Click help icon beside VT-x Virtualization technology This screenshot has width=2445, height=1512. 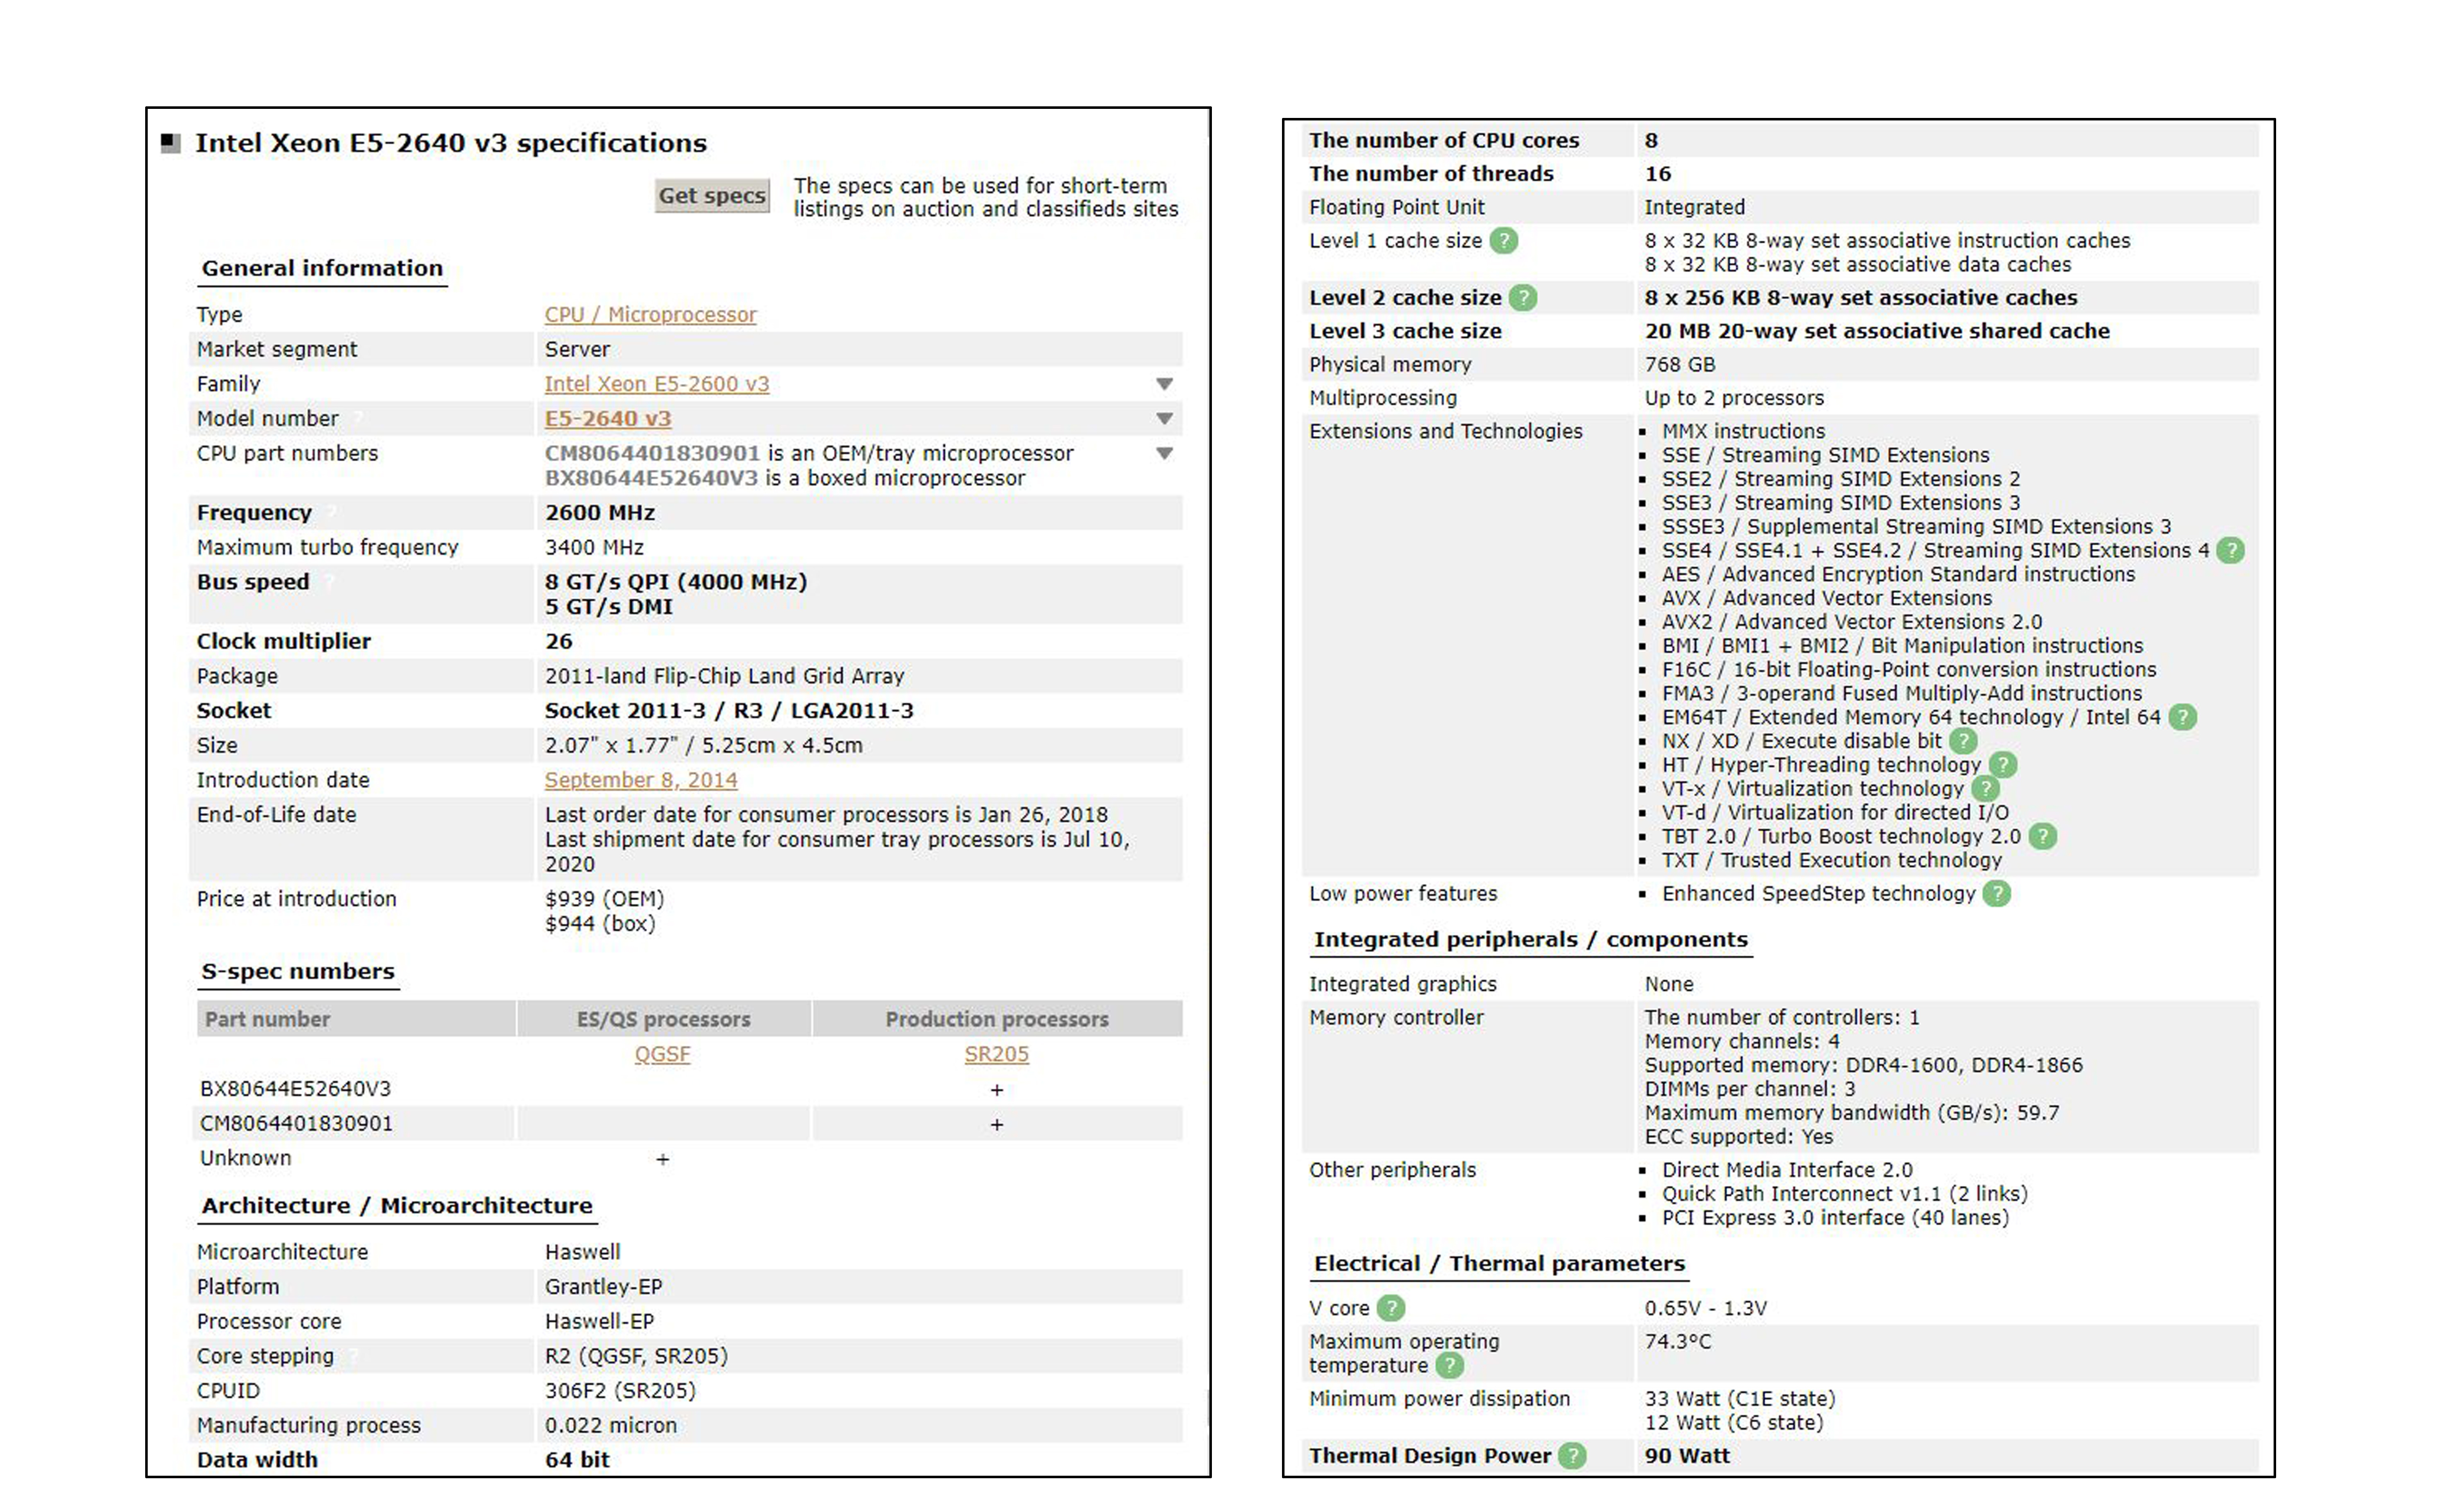coord(1984,789)
